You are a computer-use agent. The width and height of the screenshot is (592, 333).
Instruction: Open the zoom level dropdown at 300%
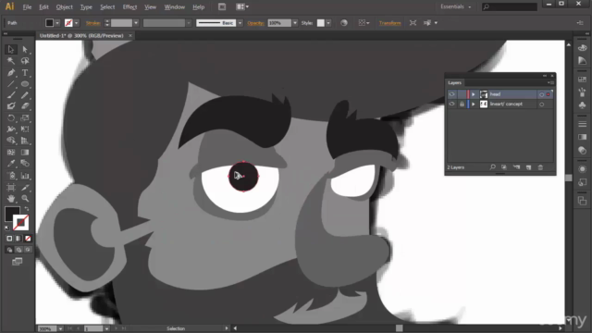[60, 329]
